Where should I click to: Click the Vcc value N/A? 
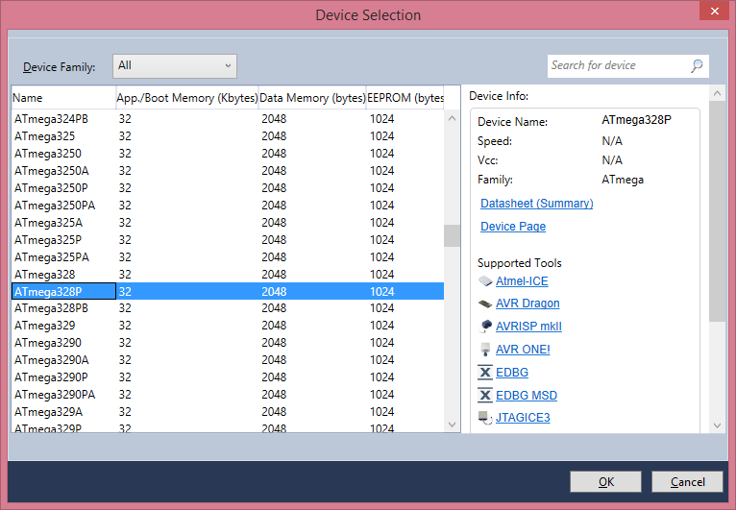pos(612,160)
